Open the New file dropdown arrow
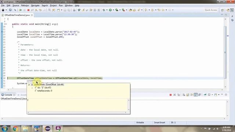 point(62,10)
